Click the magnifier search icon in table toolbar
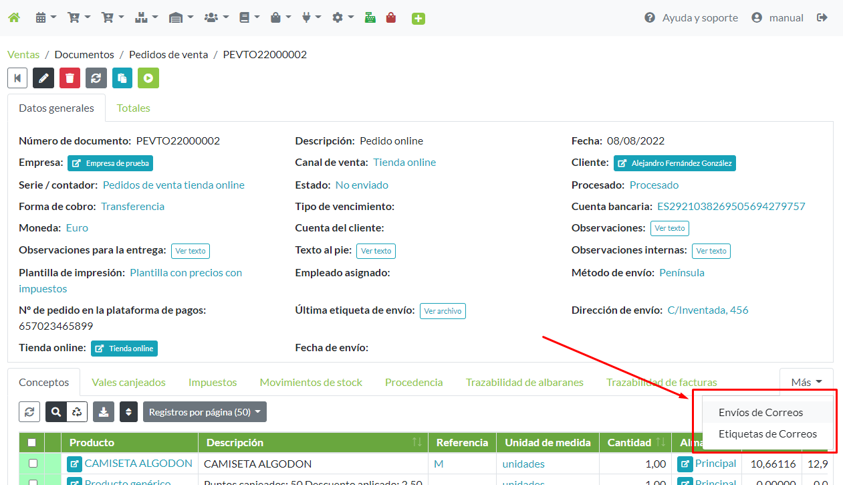 click(x=56, y=412)
